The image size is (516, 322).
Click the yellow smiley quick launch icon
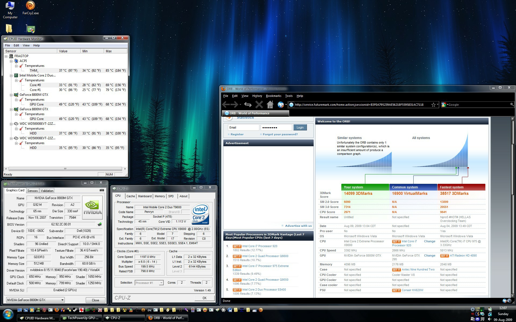click(205, 310)
